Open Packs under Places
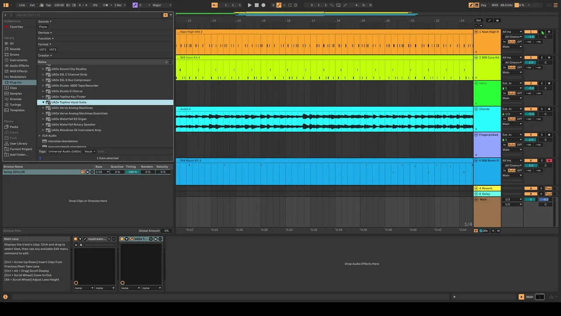This screenshot has height=316, width=561. click(14, 127)
